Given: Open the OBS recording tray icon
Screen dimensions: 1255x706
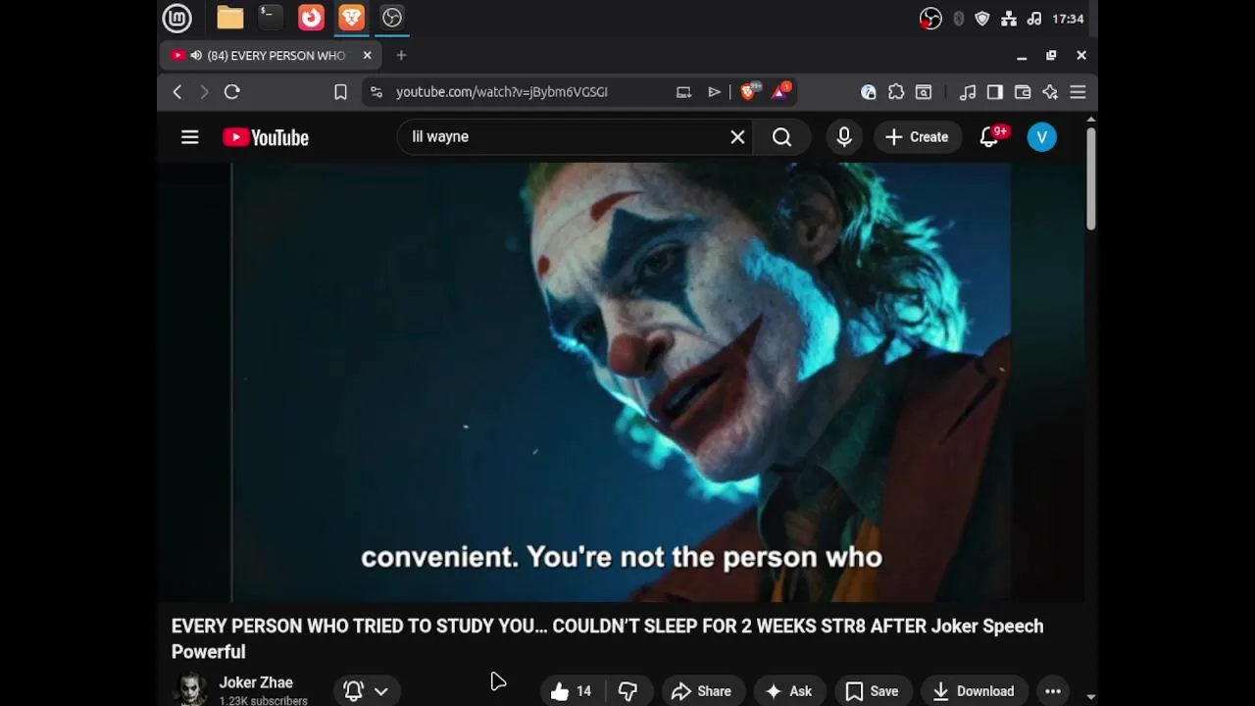Looking at the screenshot, I should pyautogui.click(x=930, y=19).
